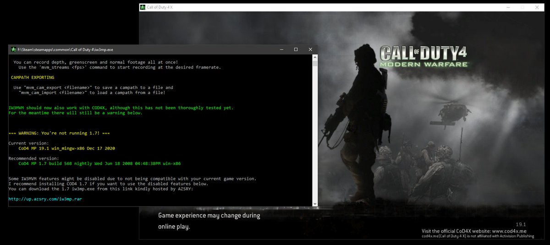
Task: Click 'IW3MVM should now also work with COD4X' line
Action: point(121,108)
